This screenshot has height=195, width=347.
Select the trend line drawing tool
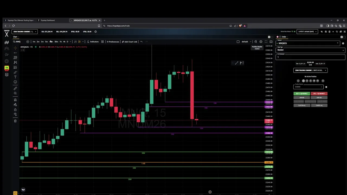[x=15, y=53]
